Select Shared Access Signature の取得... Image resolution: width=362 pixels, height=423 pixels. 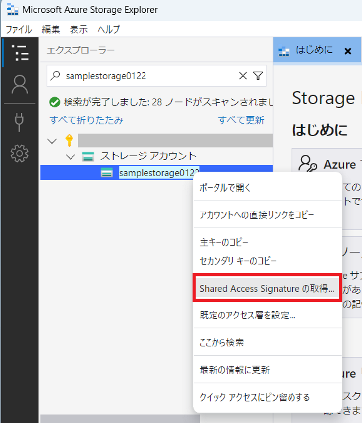268,288
